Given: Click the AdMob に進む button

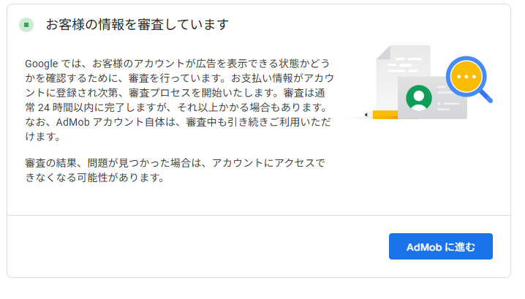Looking at the screenshot, I should (x=440, y=247).
